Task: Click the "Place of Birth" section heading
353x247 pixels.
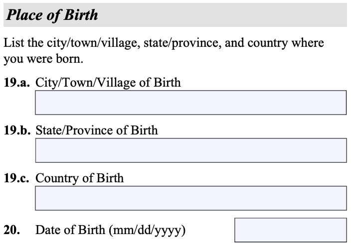Action: (52, 15)
